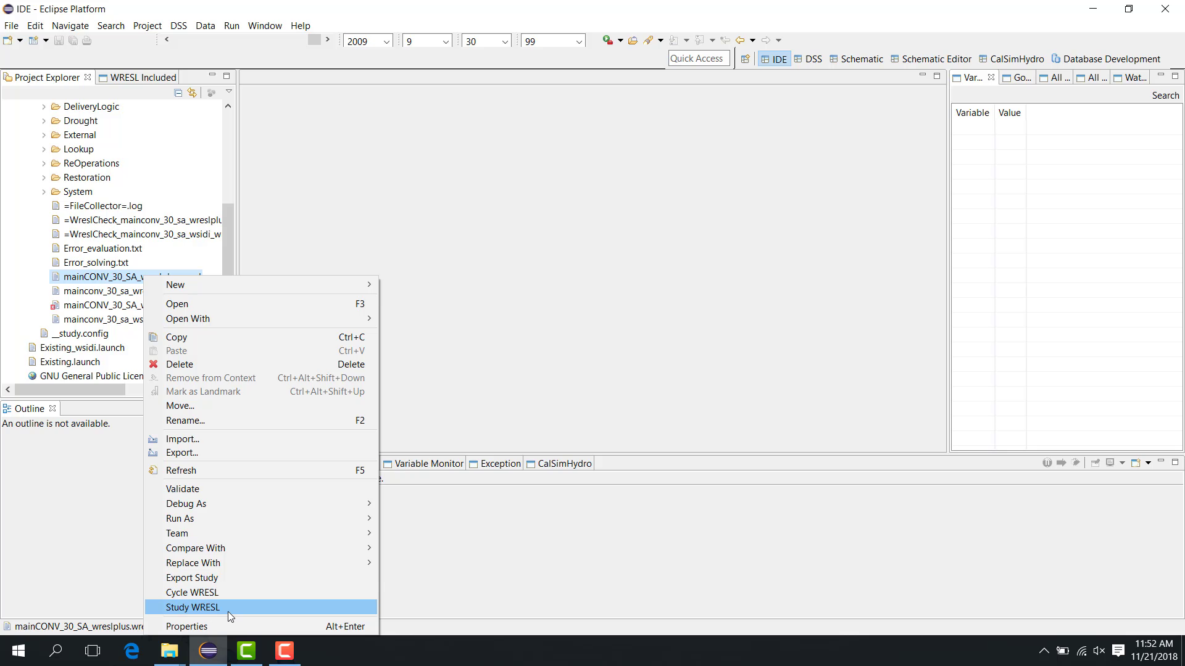Collapse All in Project Explorer toolbar
Image resolution: width=1185 pixels, height=666 pixels.
click(178, 92)
